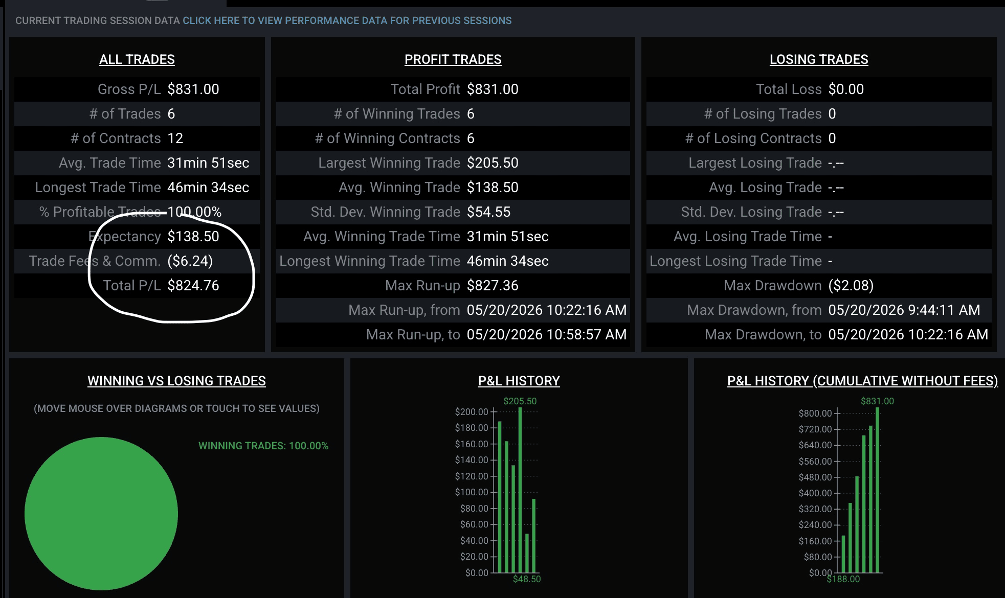This screenshot has height=598, width=1005.
Task: Click the ALL TRADES heading
Action: [x=137, y=59]
